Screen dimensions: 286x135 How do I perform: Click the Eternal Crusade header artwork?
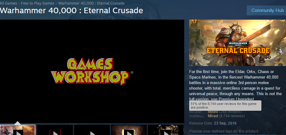tap(237, 43)
